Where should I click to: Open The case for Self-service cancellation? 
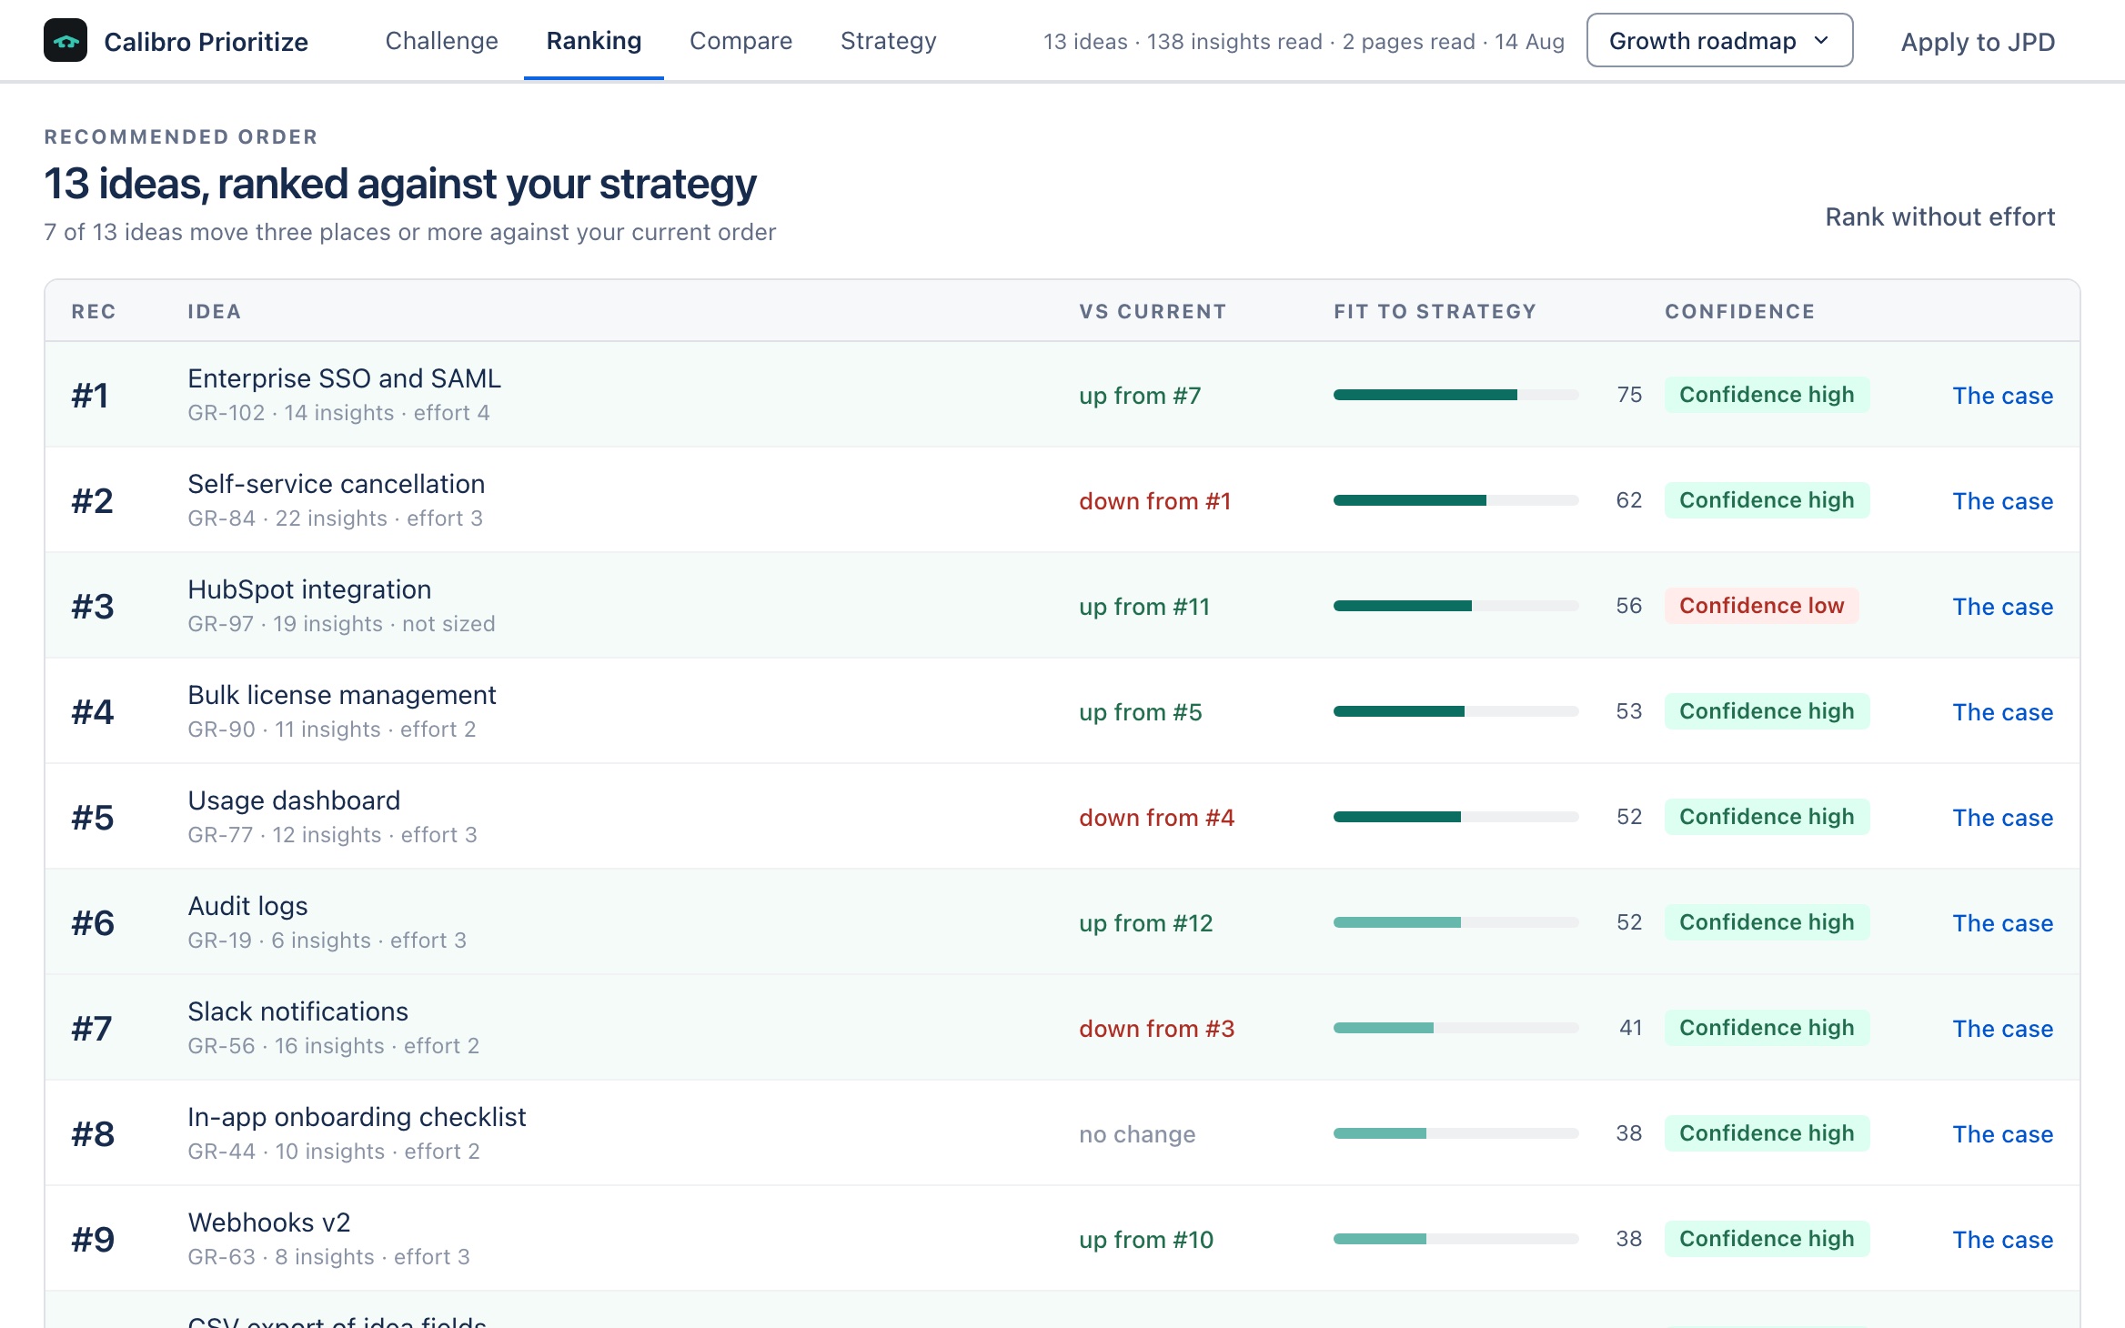[x=2002, y=501]
